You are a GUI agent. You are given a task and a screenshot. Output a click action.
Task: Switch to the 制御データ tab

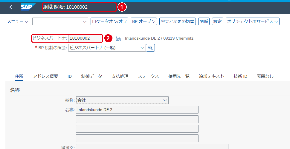coord(91,76)
